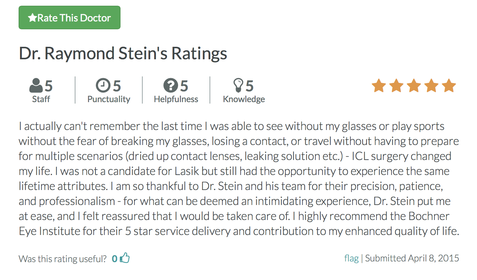
Task: Click the third orange rating star
Action: coord(414,86)
